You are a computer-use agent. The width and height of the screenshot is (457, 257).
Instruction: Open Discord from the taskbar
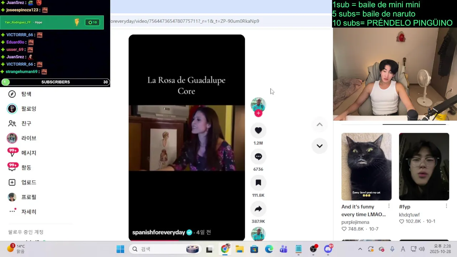pyautogui.click(x=328, y=249)
